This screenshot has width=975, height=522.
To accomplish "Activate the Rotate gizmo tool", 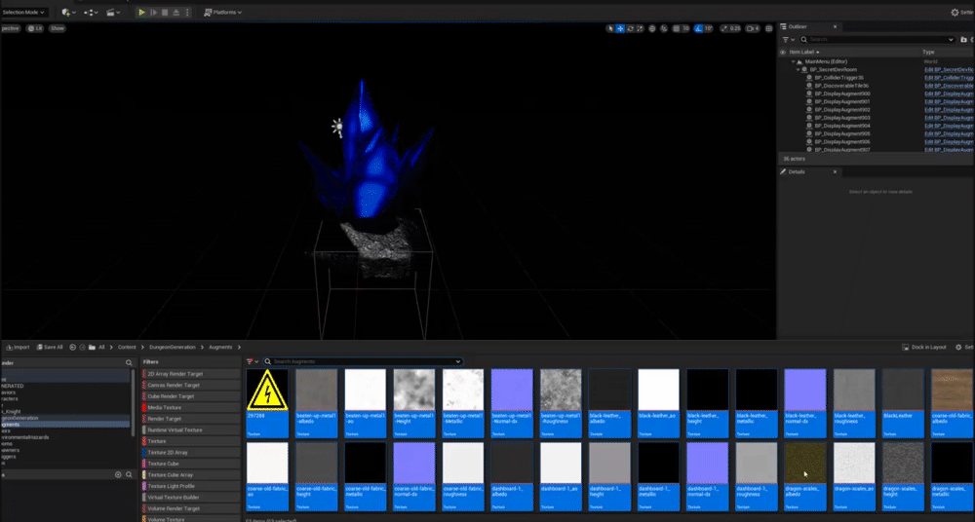I will click(x=630, y=28).
